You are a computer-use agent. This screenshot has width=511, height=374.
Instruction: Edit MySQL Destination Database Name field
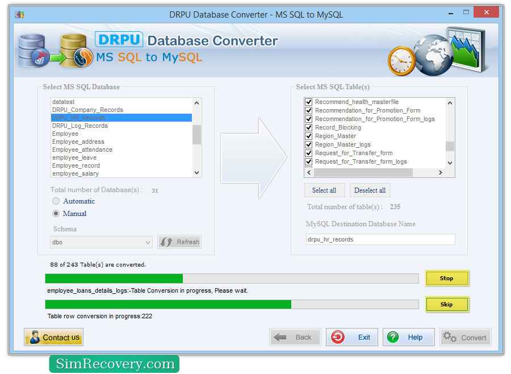click(380, 239)
